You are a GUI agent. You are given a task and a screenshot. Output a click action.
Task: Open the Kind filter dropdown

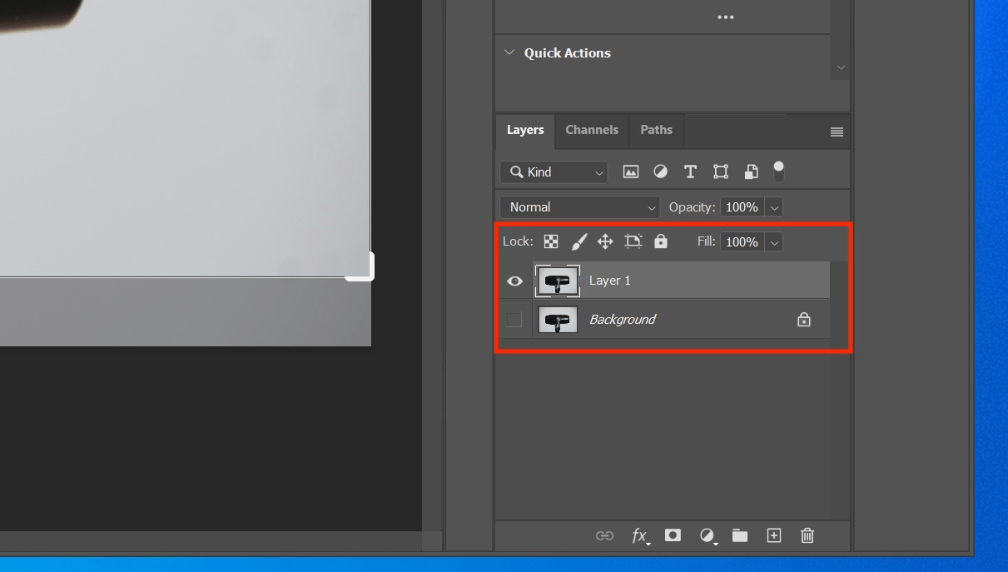tap(554, 172)
